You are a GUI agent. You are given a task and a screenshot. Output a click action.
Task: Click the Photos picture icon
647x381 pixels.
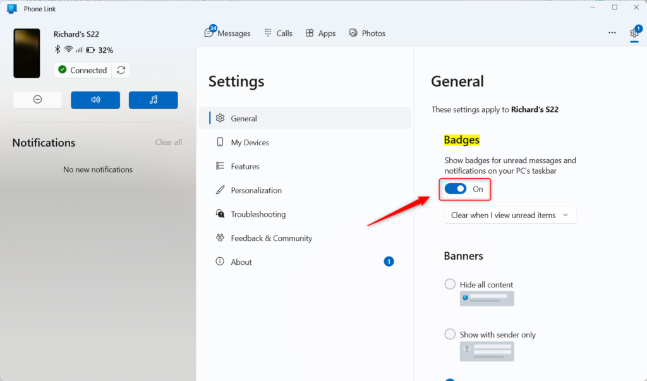[x=353, y=33]
